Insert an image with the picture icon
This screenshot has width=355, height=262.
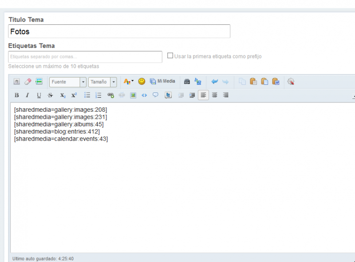(133, 95)
